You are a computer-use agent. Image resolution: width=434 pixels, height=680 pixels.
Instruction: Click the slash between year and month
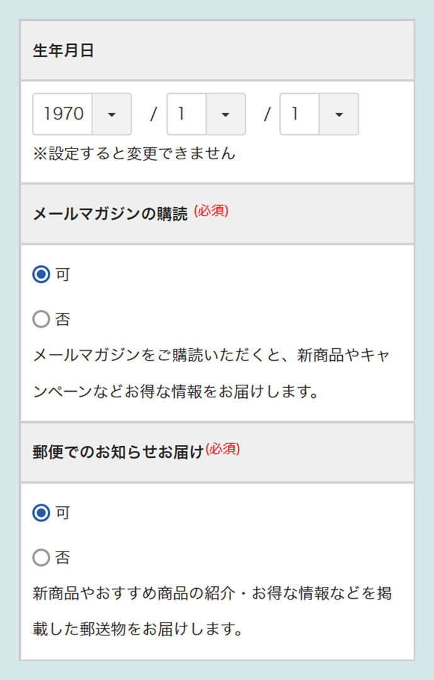tap(153, 115)
